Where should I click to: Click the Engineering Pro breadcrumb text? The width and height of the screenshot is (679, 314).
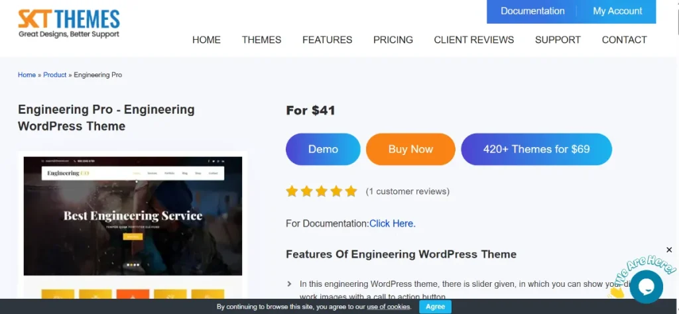(x=98, y=75)
